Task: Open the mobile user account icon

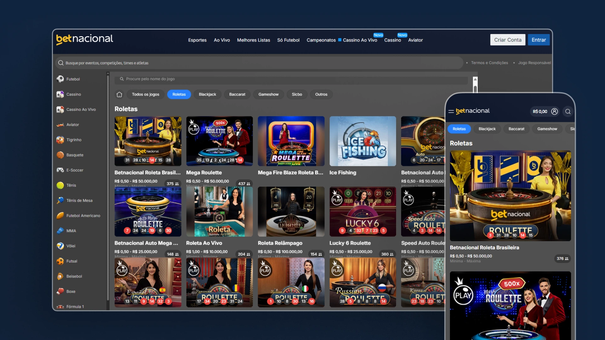Action: tap(555, 111)
